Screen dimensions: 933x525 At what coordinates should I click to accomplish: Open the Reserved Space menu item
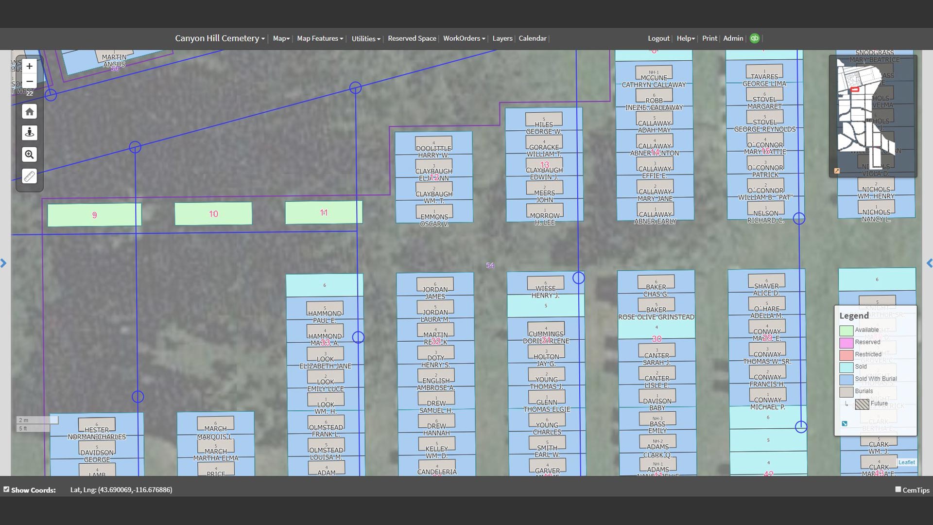coord(412,38)
